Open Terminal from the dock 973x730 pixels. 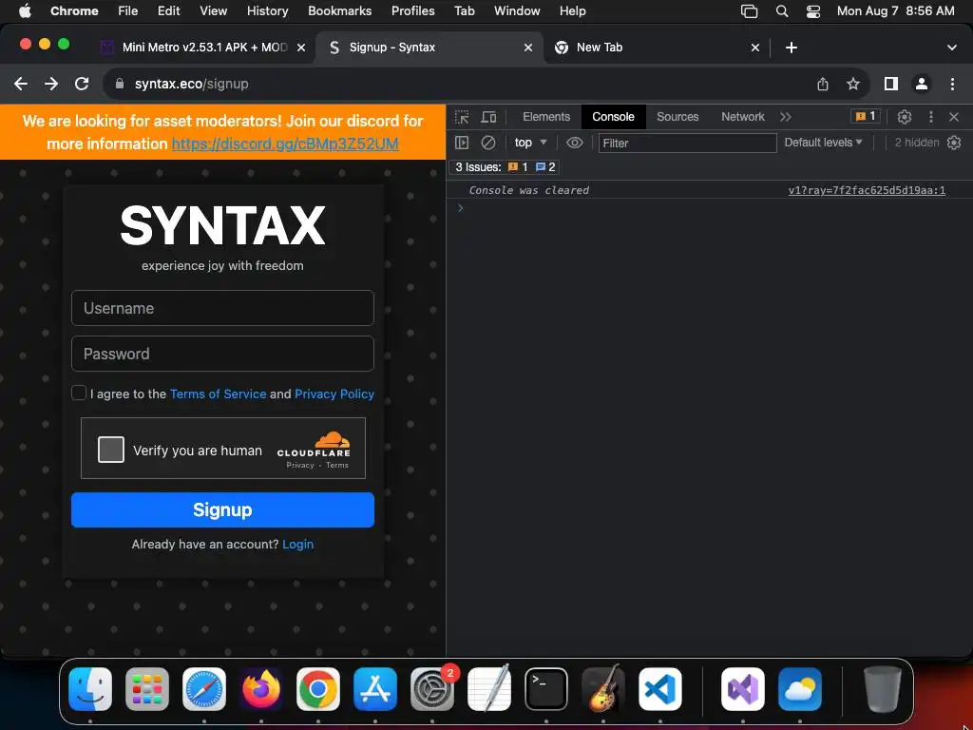click(546, 689)
